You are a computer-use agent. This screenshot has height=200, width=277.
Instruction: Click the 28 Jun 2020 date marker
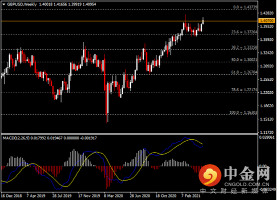coord(140,196)
